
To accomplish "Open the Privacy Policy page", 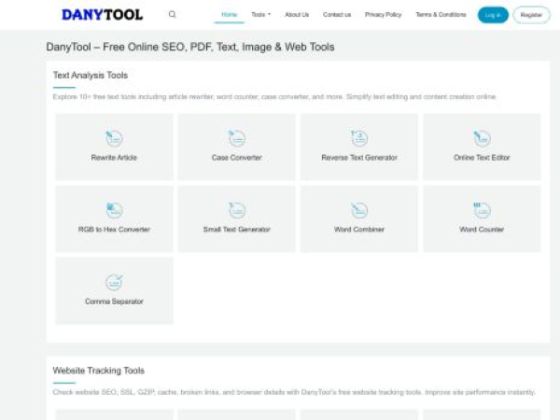I will [384, 15].
